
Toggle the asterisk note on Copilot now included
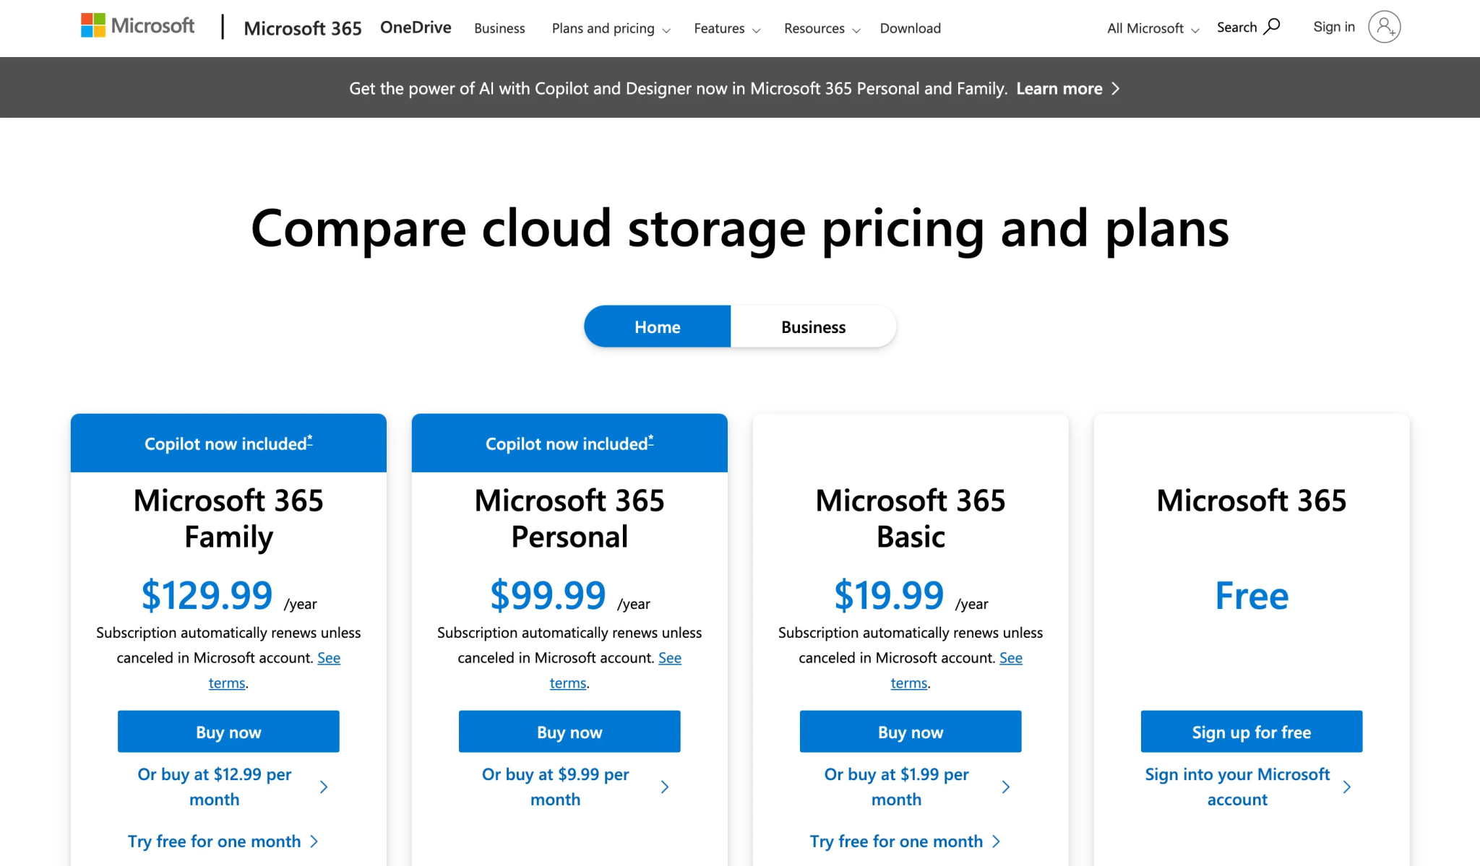(x=309, y=438)
